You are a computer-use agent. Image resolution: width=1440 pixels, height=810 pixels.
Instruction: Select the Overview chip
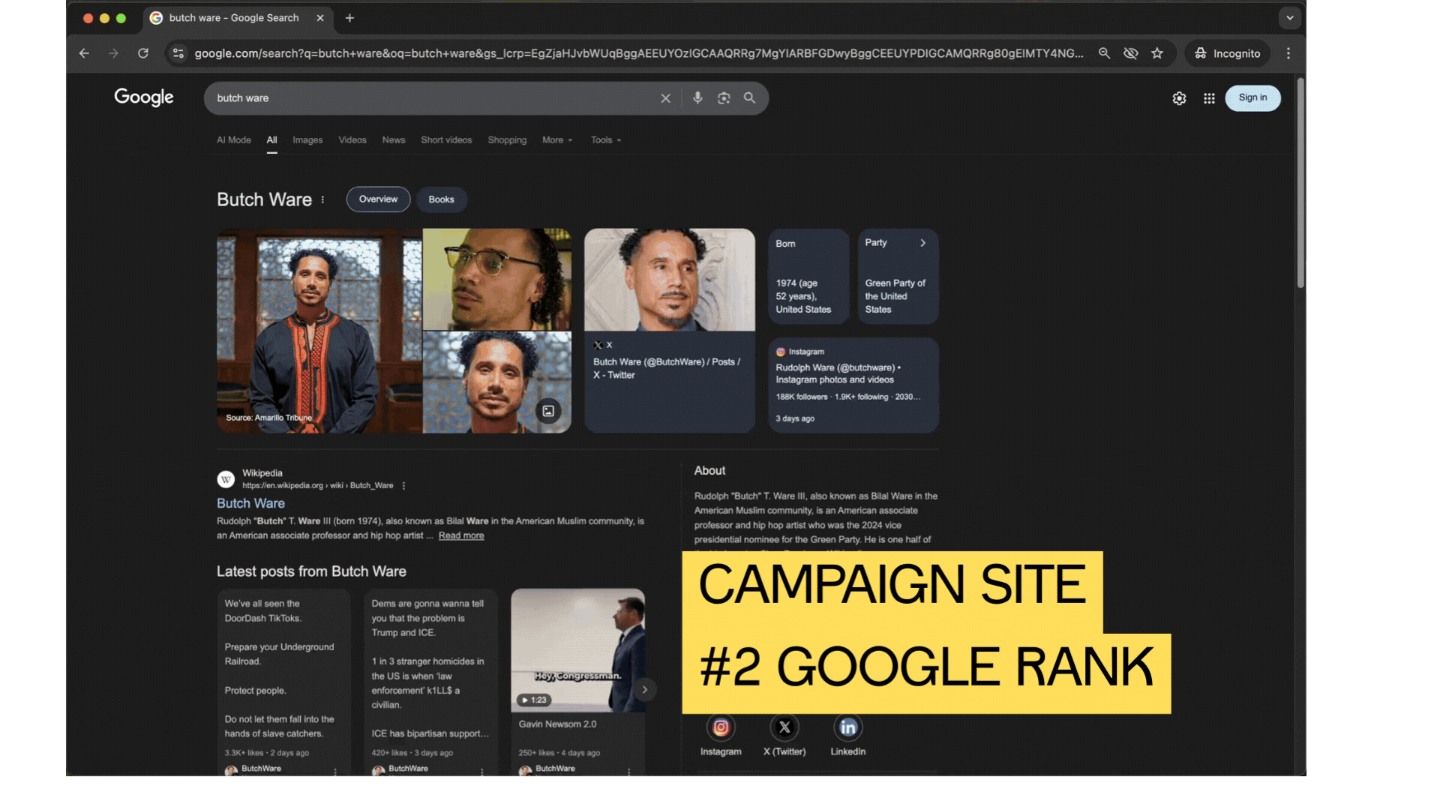coord(378,199)
